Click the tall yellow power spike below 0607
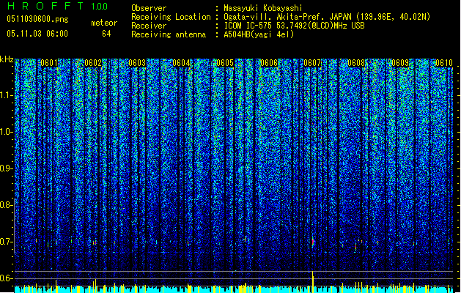The height and width of the screenshot is (293, 461). (x=312, y=282)
